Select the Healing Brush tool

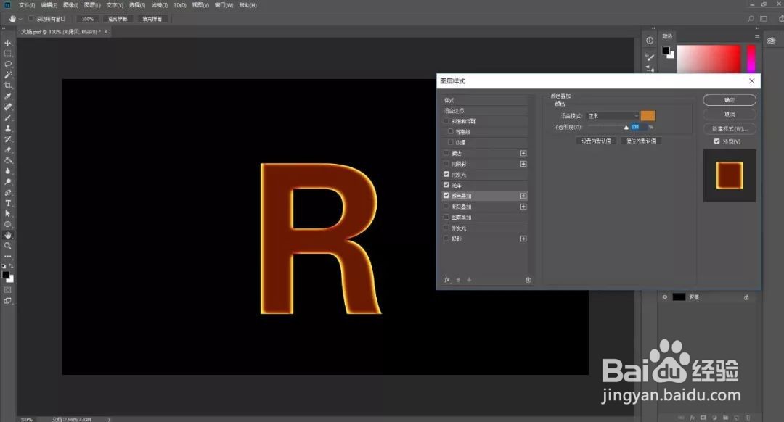pos(7,107)
